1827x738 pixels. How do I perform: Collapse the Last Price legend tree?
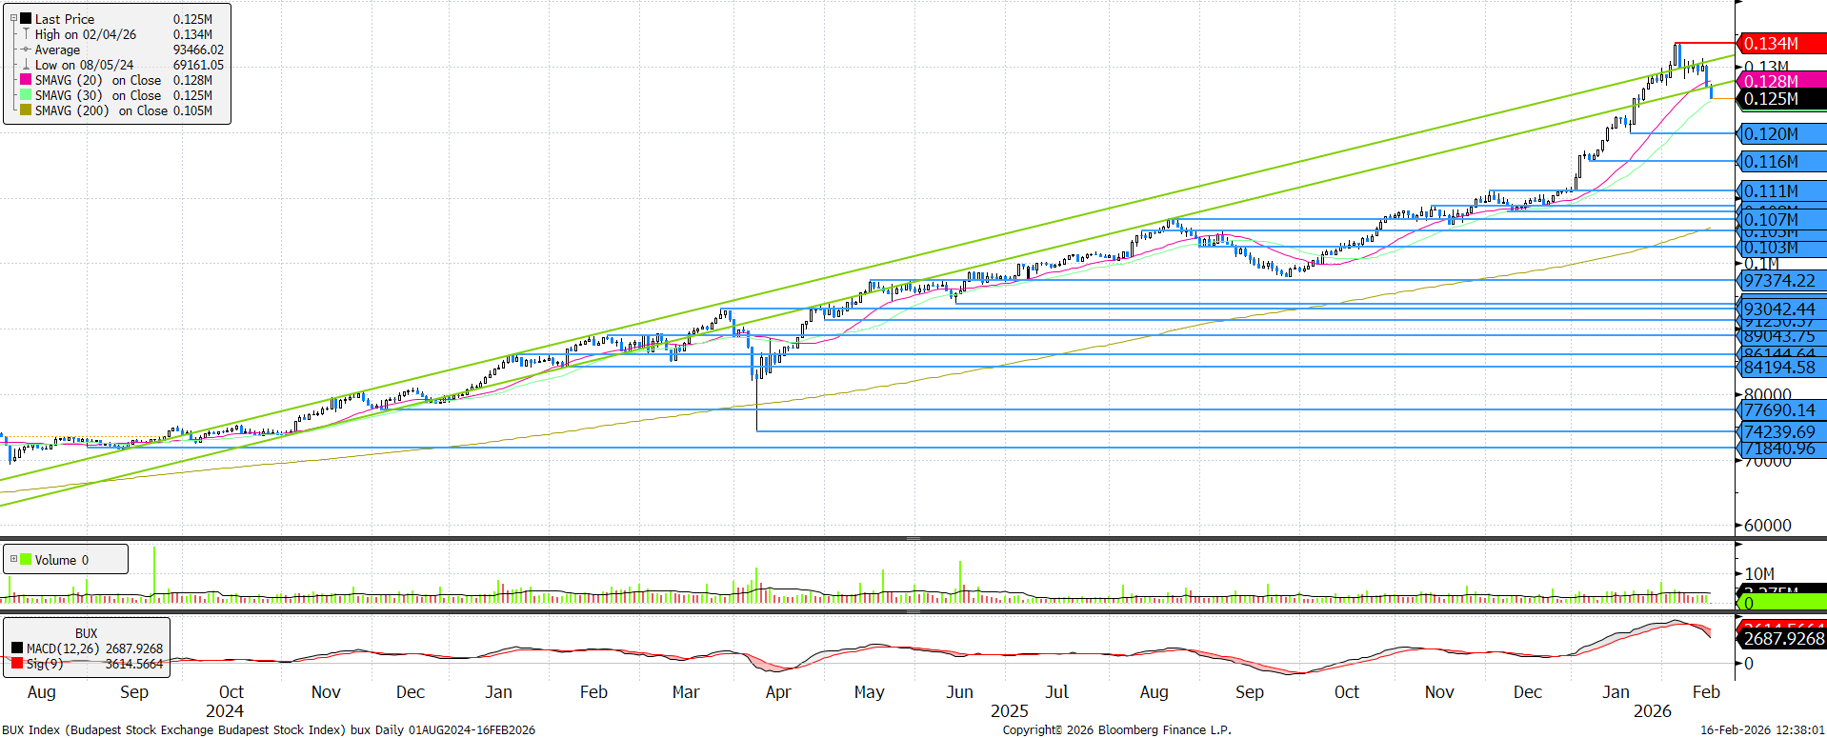[x=13, y=18]
